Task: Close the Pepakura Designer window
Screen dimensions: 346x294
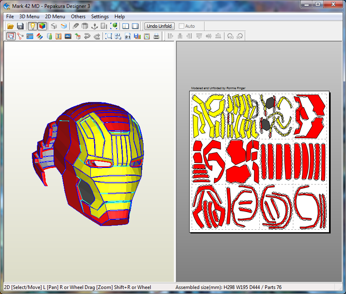Action: click(x=334, y=4)
